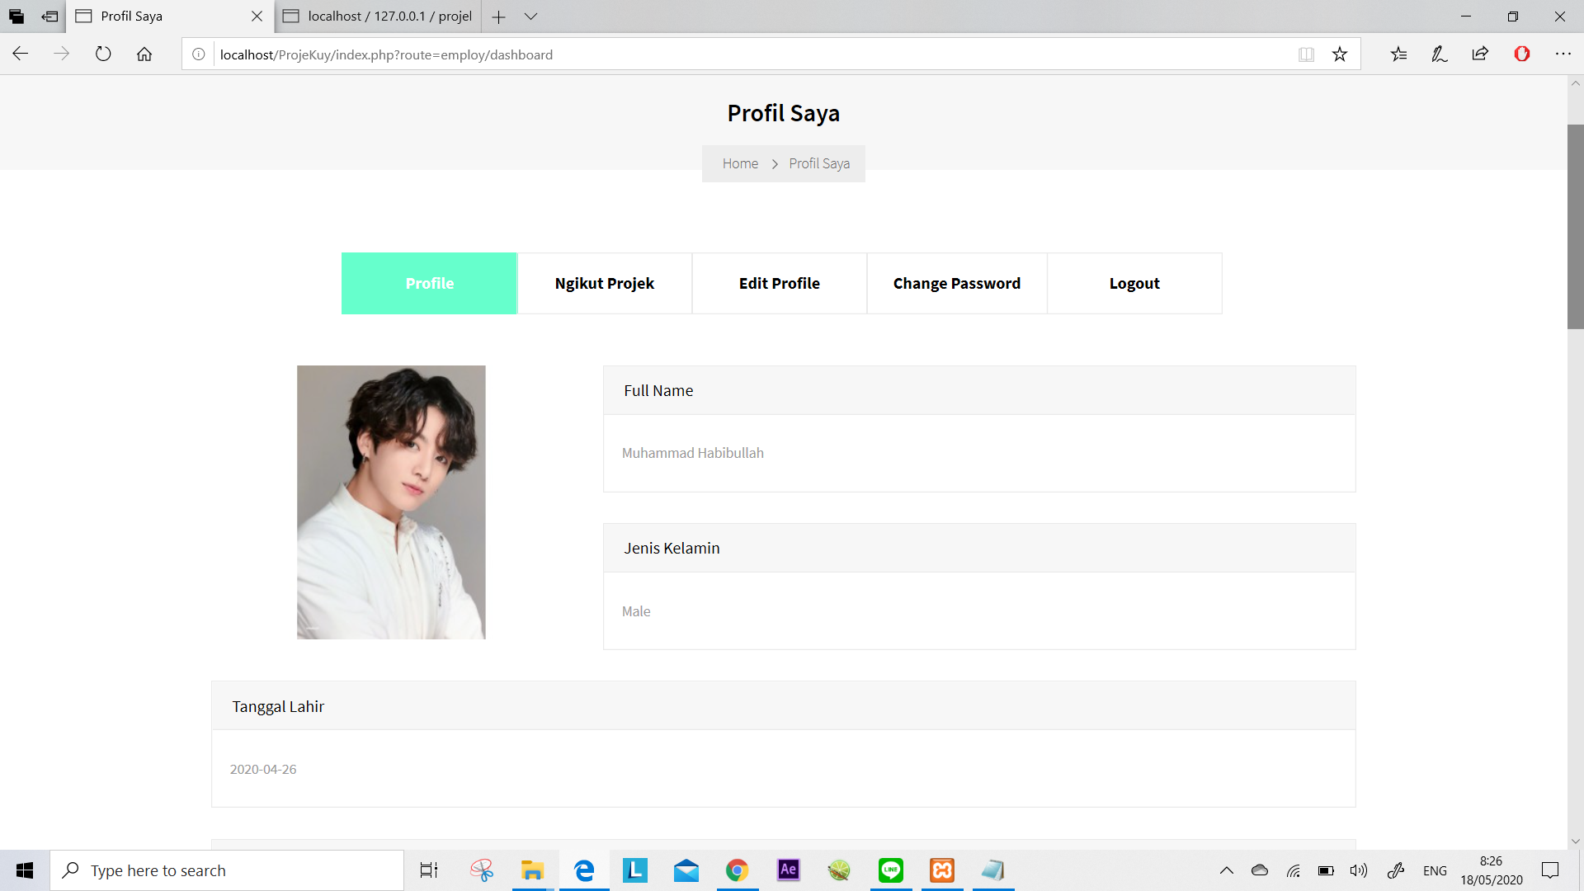The width and height of the screenshot is (1584, 891).
Task: Click the scrollbar down arrow
Action: pyautogui.click(x=1576, y=841)
